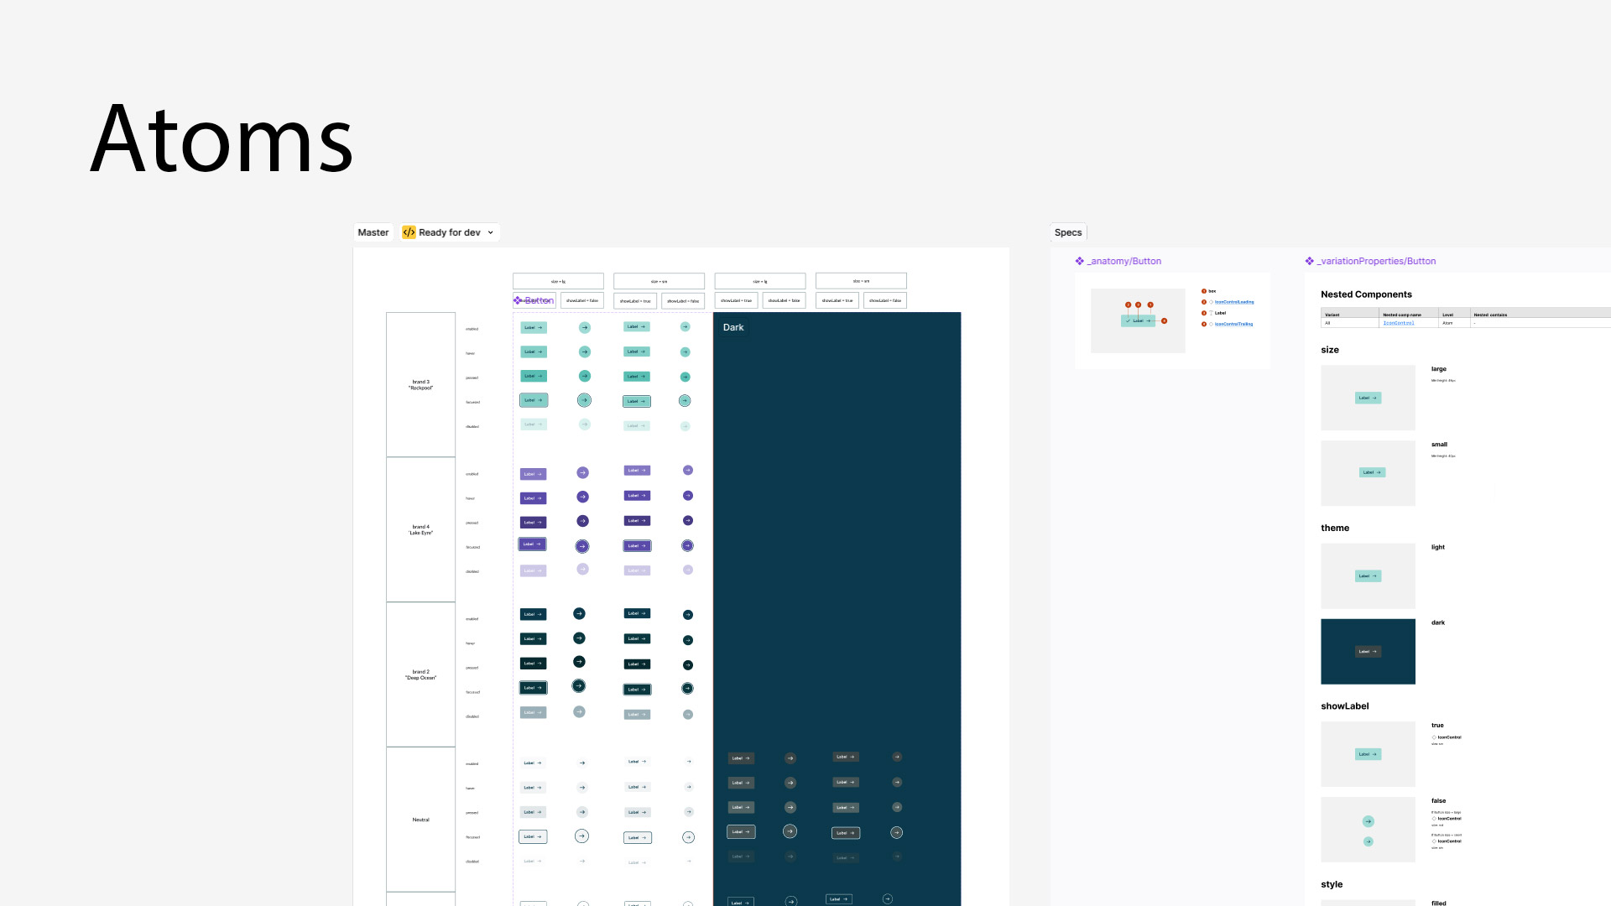The image size is (1611, 906).
Task: Click the Atoms page title
Action: pyautogui.click(x=222, y=139)
